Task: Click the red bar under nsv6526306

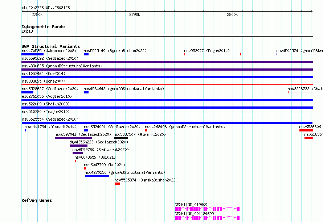Action: pos(306,130)
